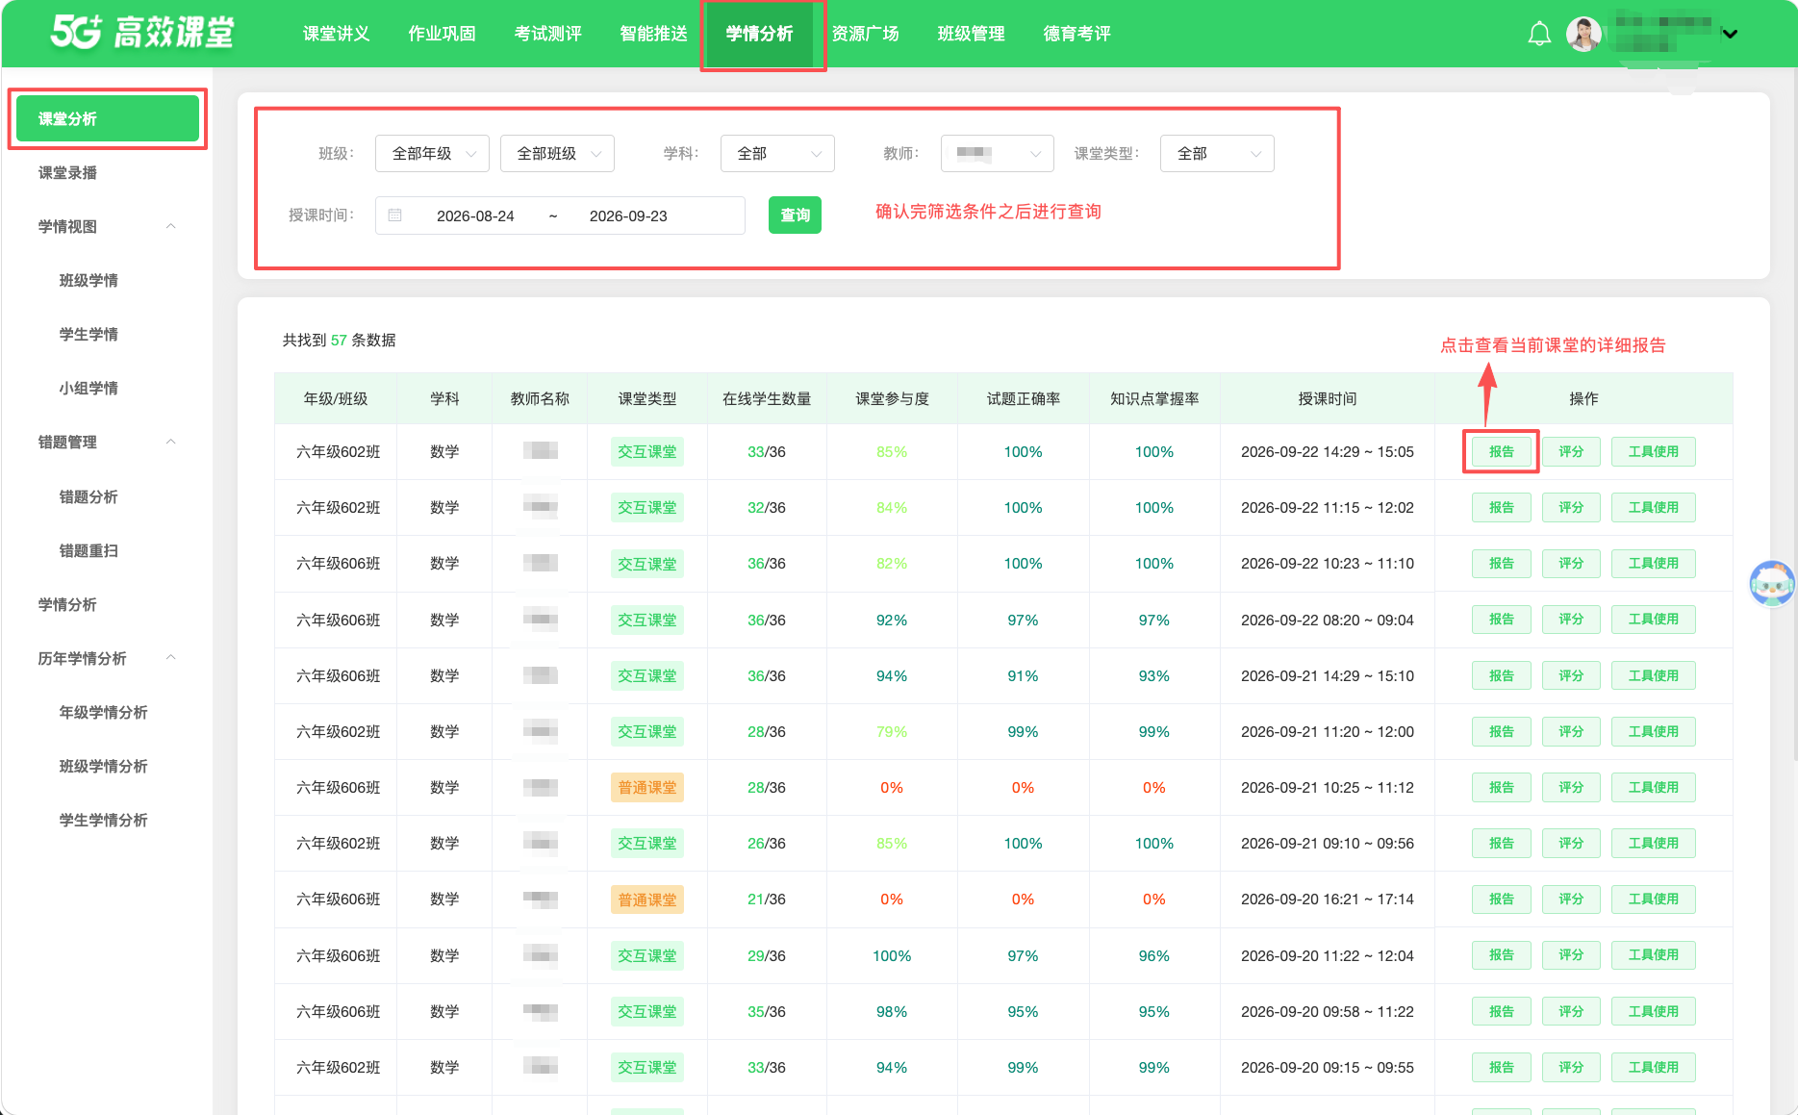This screenshot has width=1798, height=1115.
Task: Click 评分 for the 2026-09-20 16:21 class
Action: pyautogui.click(x=1571, y=899)
